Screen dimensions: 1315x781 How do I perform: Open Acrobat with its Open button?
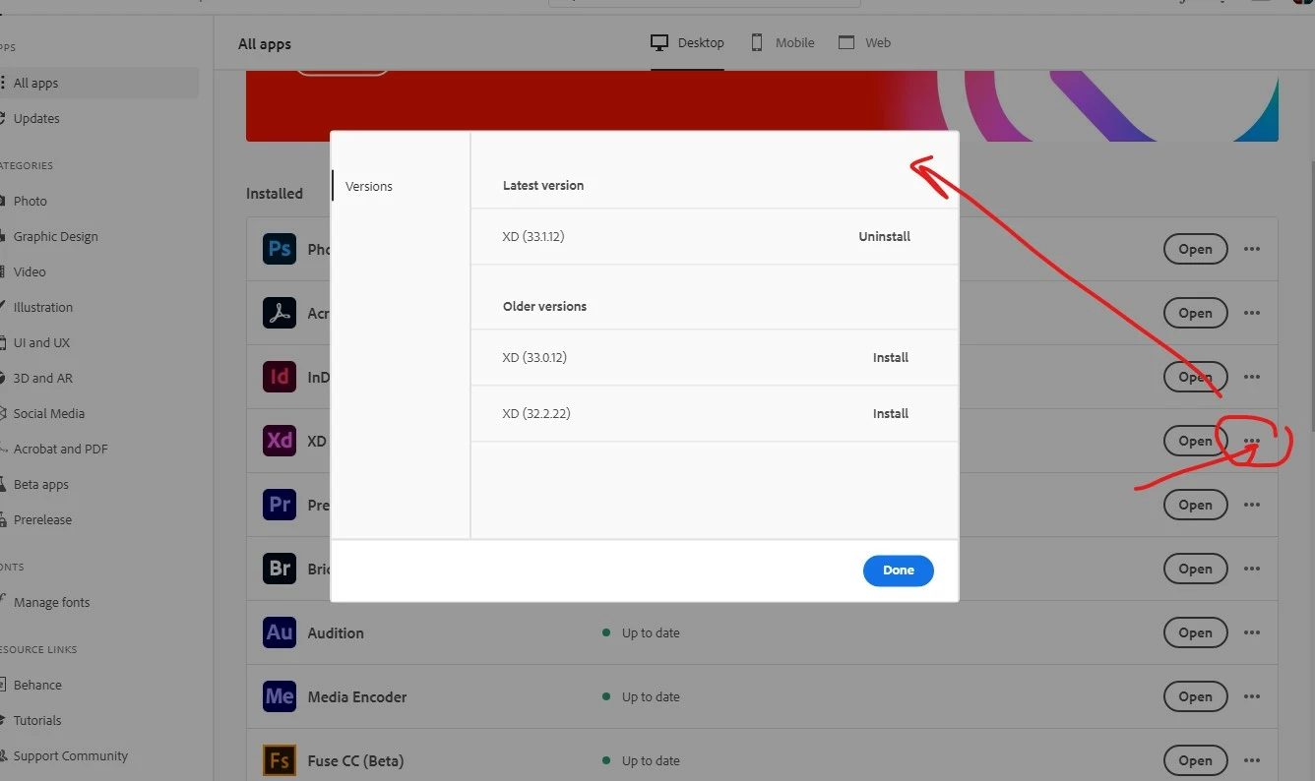(1195, 313)
